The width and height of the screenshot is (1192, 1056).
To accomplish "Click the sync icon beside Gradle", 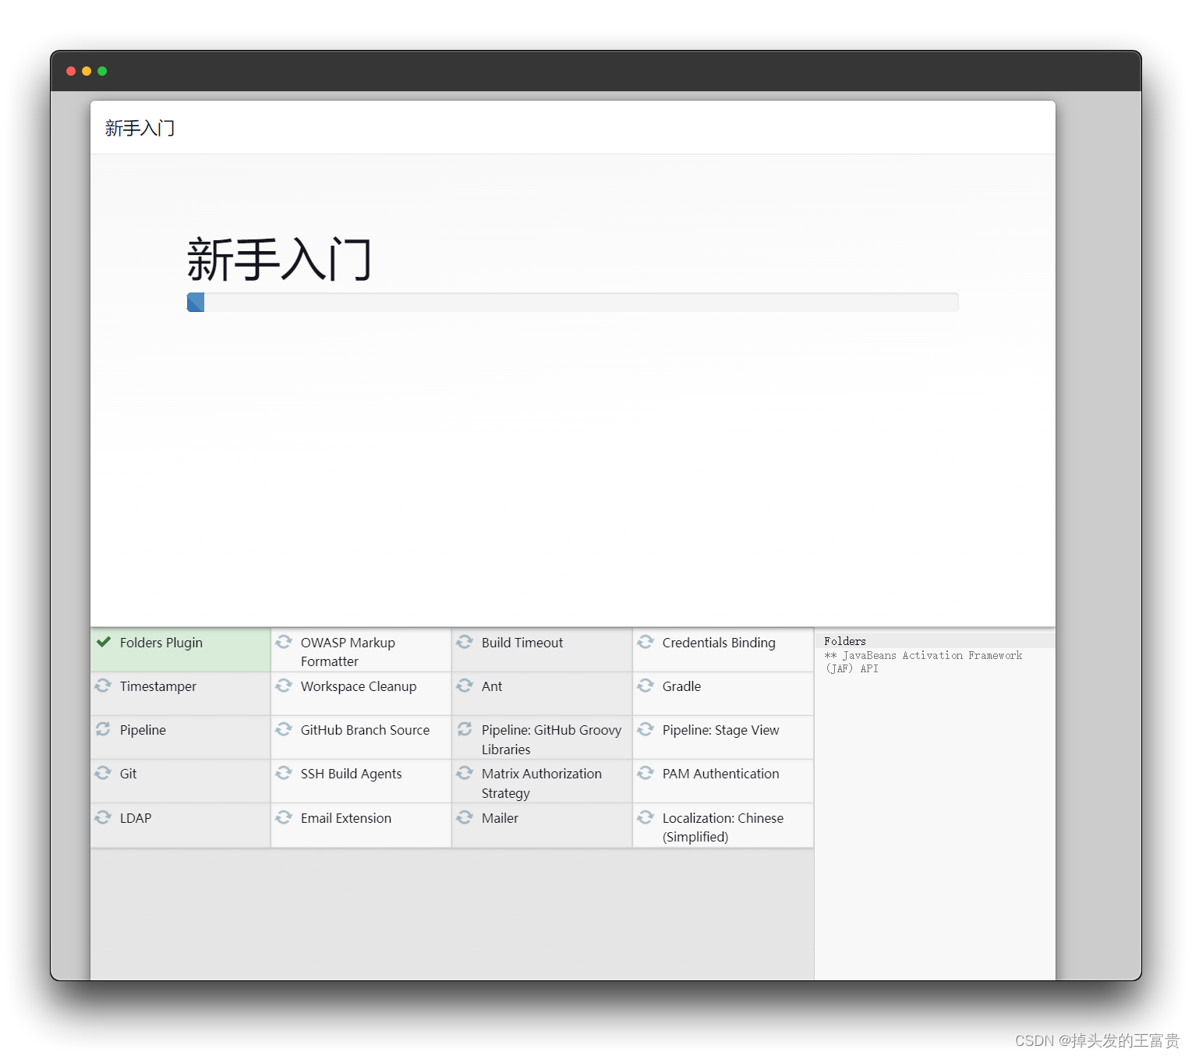I will (x=646, y=686).
